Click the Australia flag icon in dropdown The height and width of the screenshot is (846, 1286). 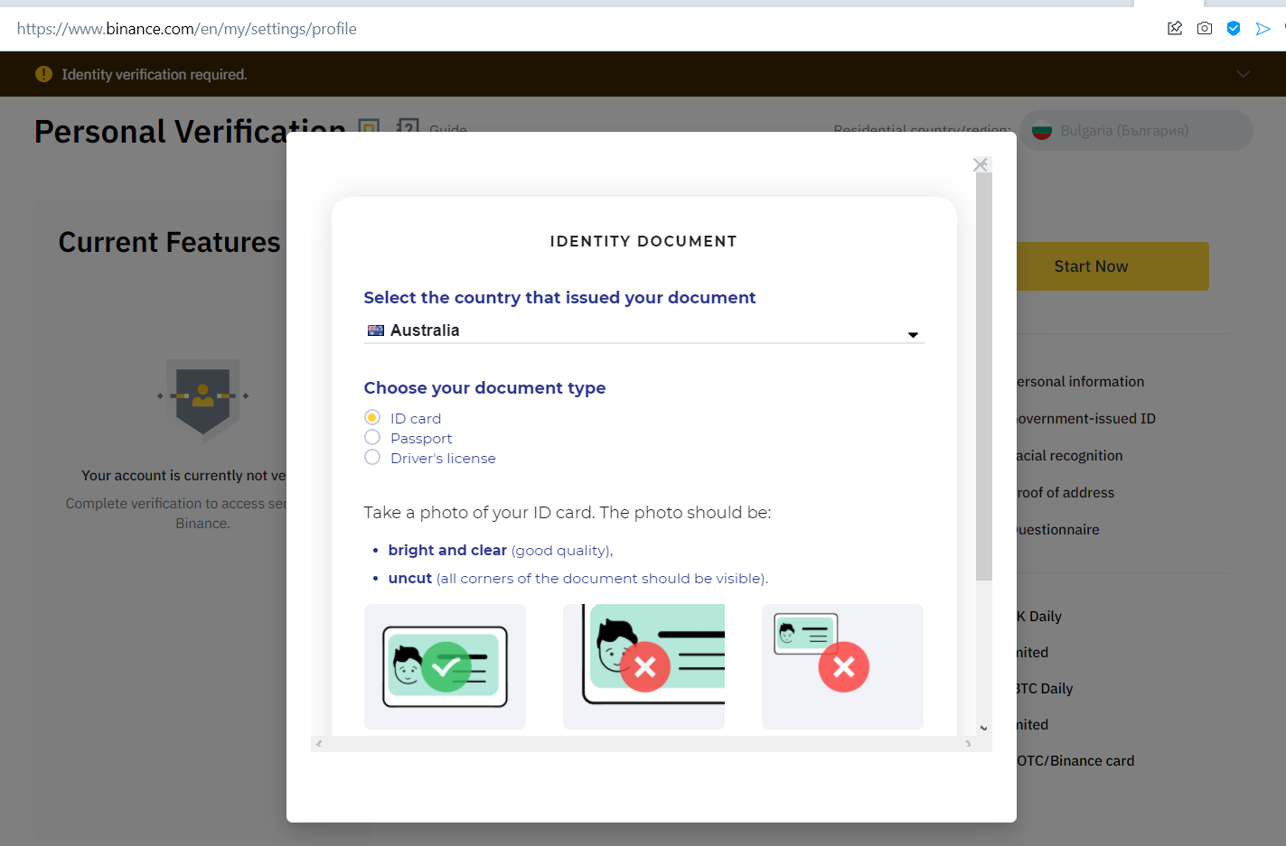click(x=376, y=330)
